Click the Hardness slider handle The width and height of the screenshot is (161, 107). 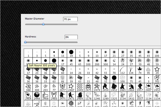[25, 42]
